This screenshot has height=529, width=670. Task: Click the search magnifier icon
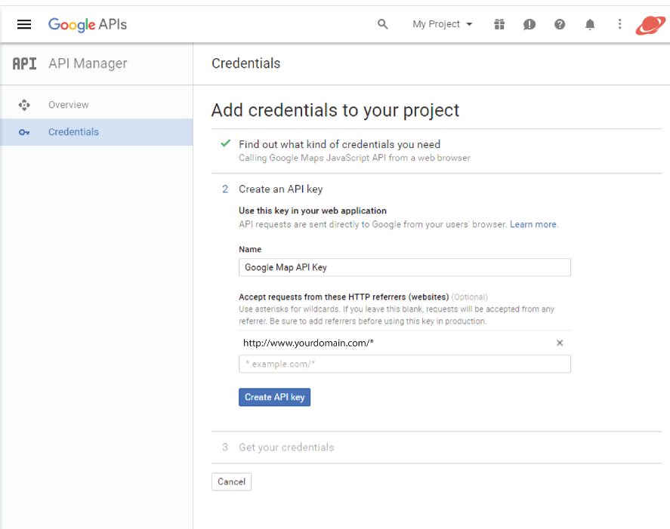pos(383,24)
